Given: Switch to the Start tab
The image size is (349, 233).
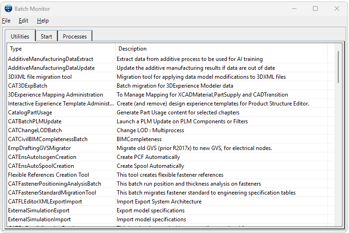Looking at the screenshot, I should coord(46,36).
